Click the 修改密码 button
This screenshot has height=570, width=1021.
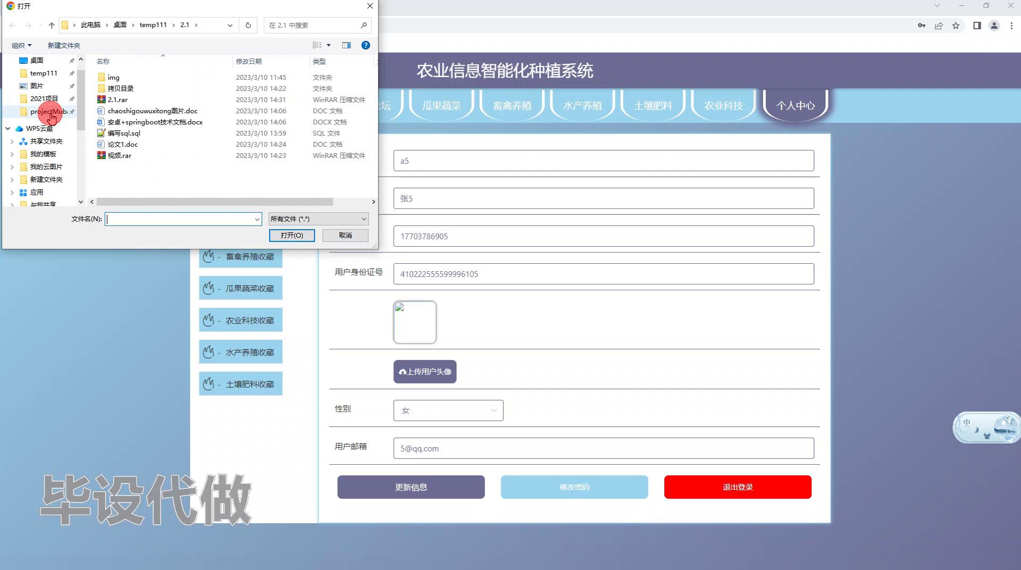(x=574, y=487)
